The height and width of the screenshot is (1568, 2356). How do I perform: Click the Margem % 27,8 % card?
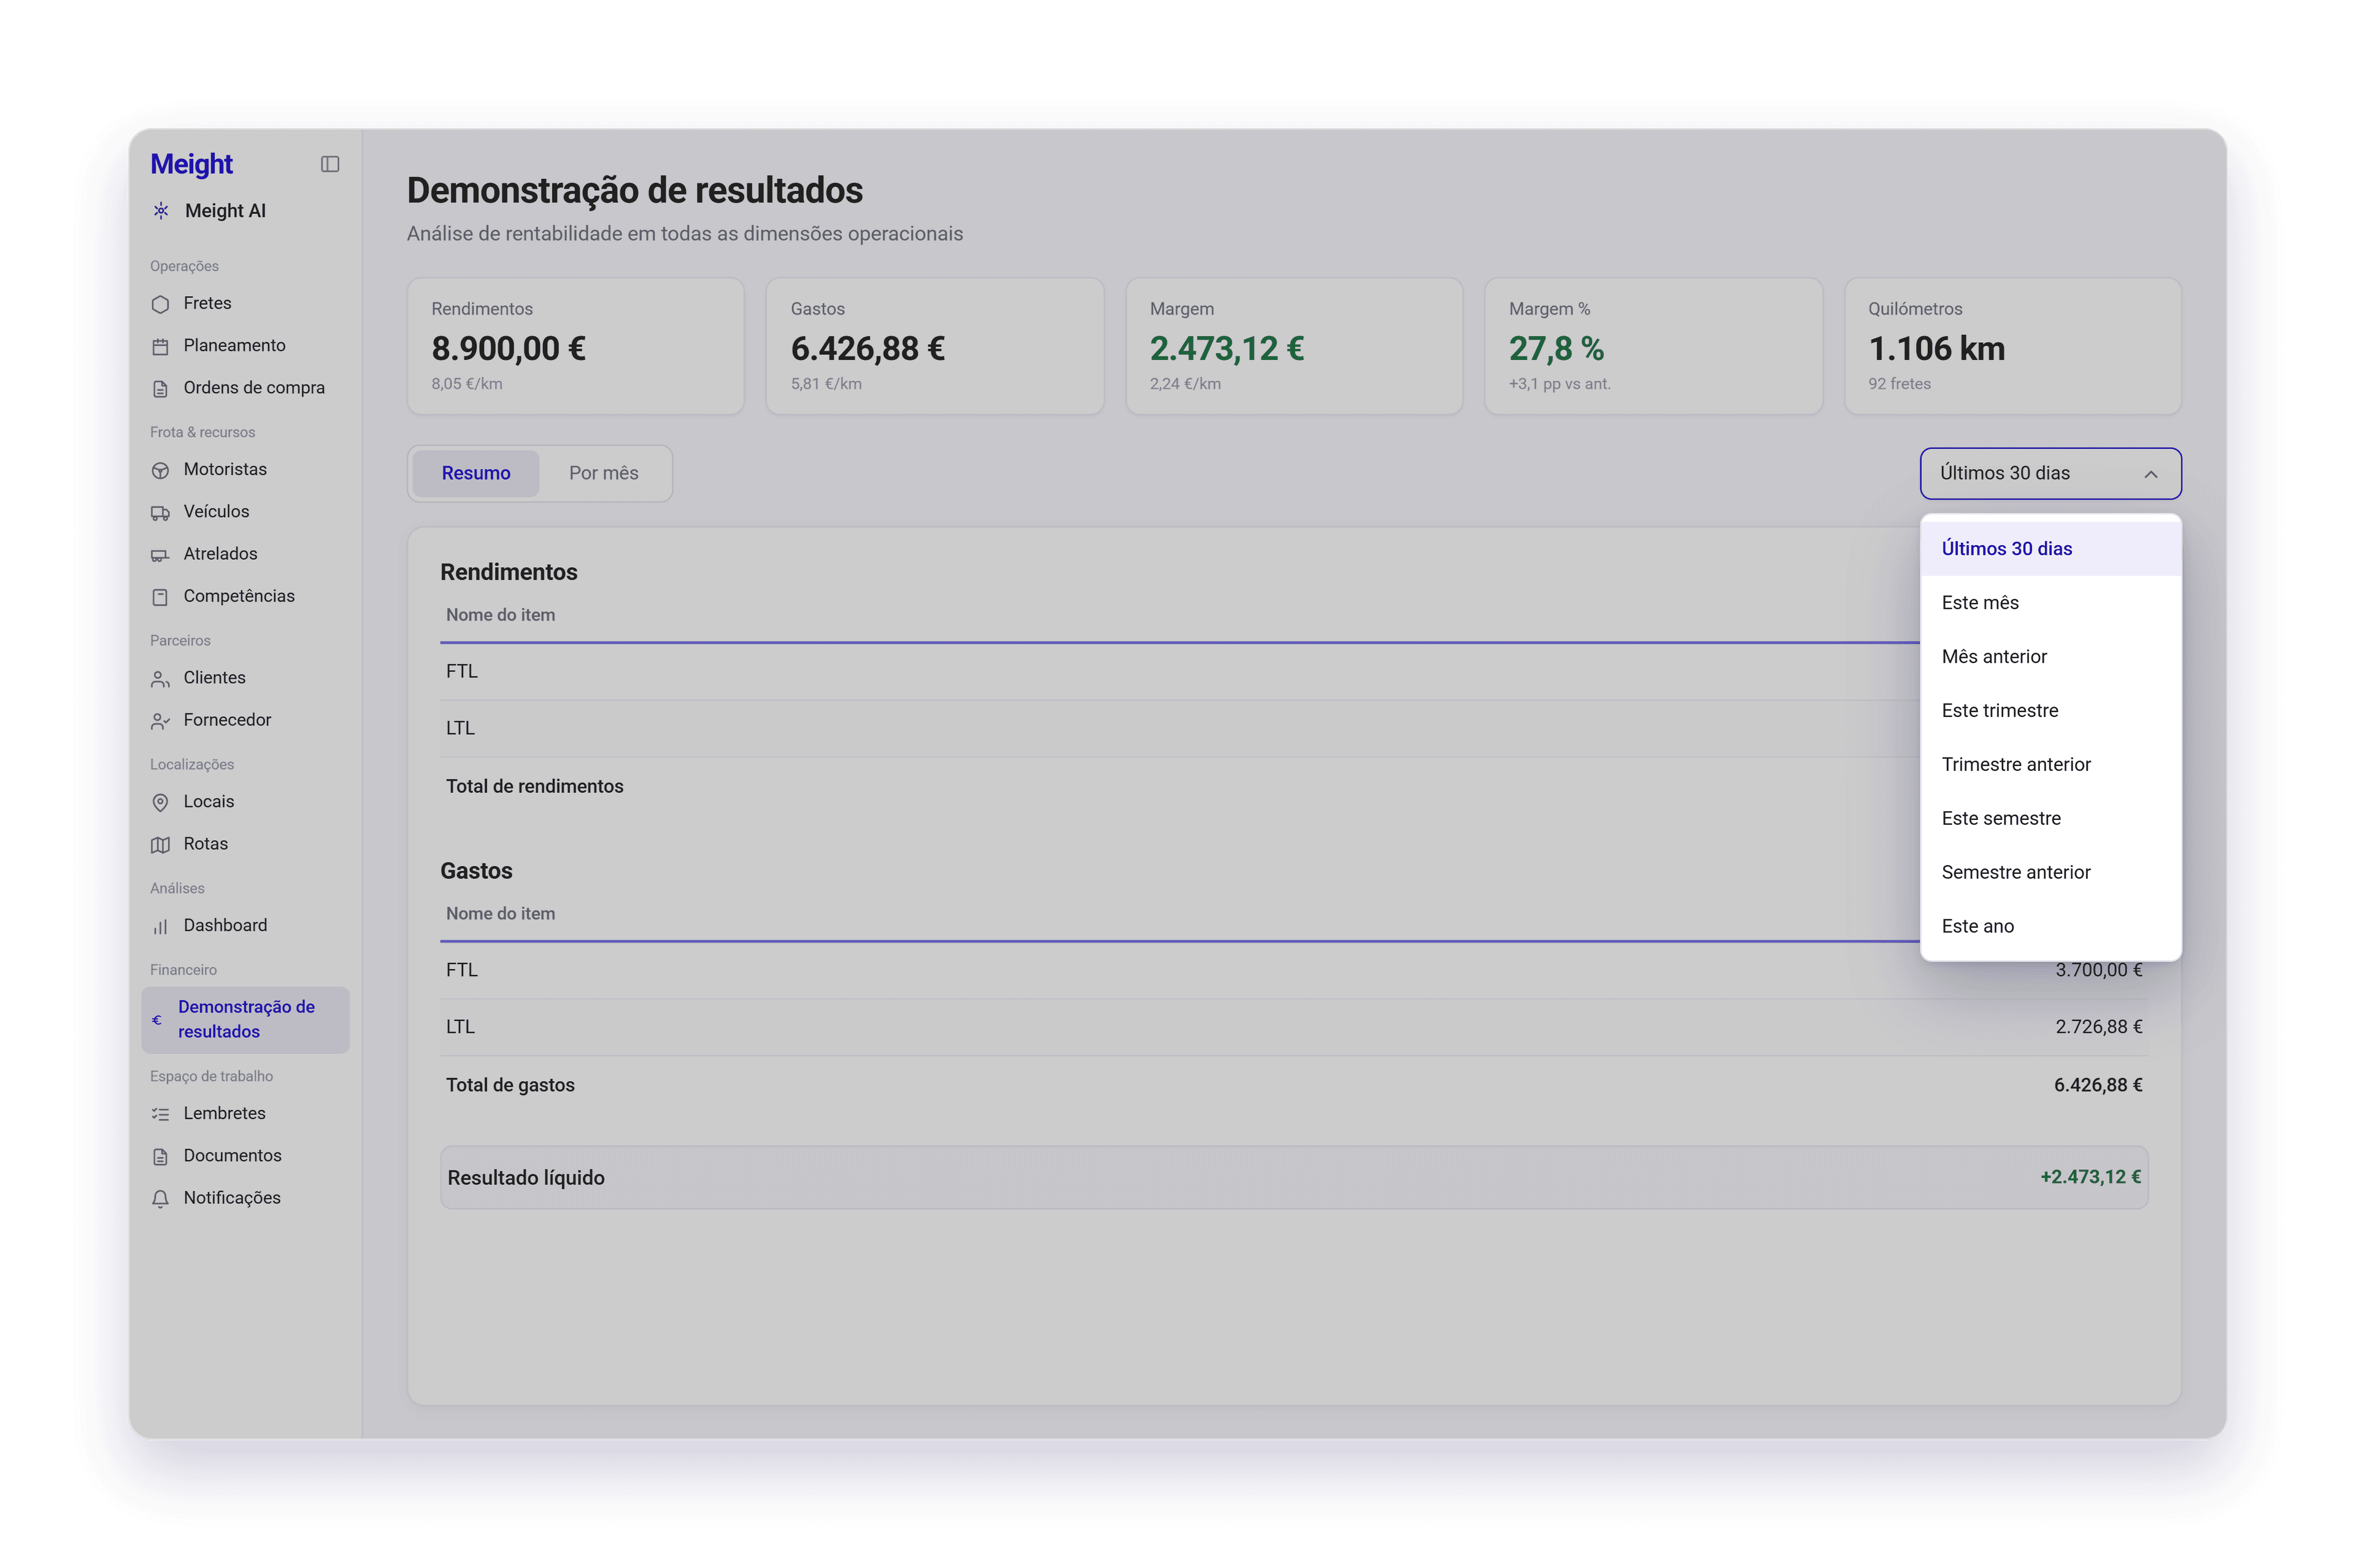click(1653, 346)
